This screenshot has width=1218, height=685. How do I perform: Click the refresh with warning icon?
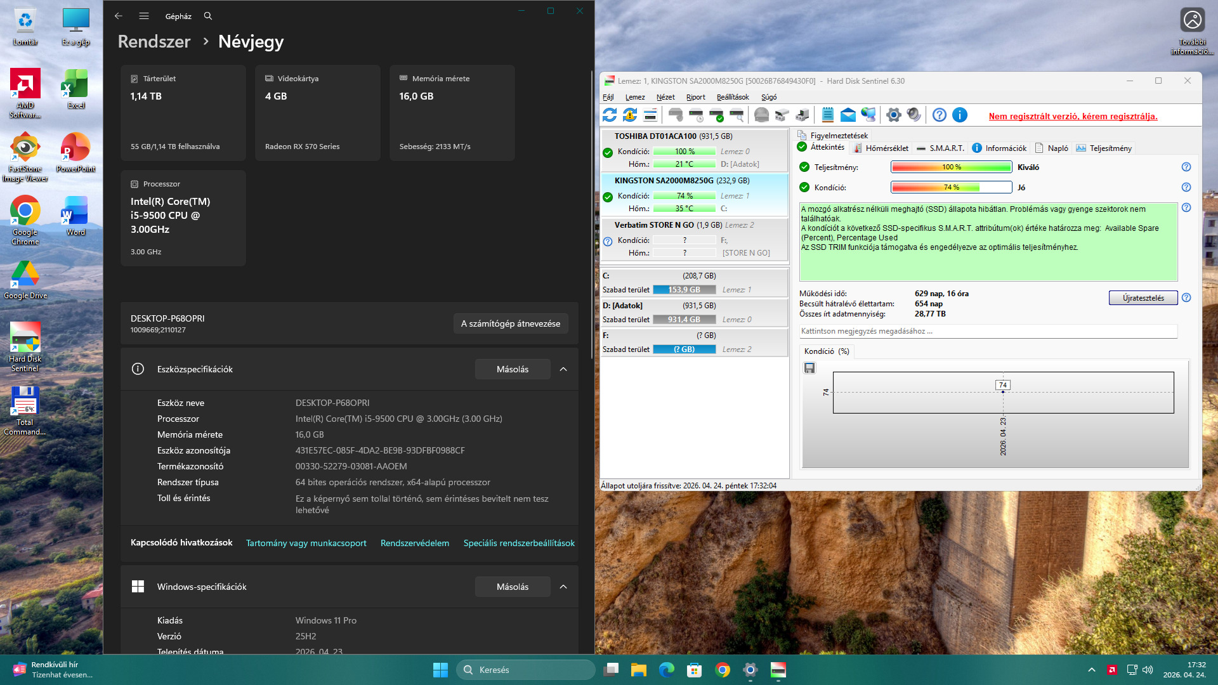629,115
